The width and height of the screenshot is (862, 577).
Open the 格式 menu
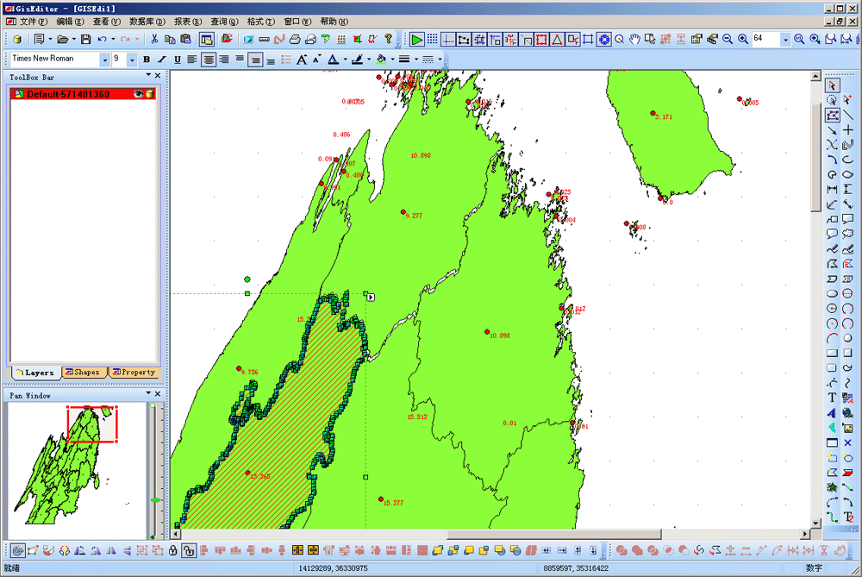[259, 21]
